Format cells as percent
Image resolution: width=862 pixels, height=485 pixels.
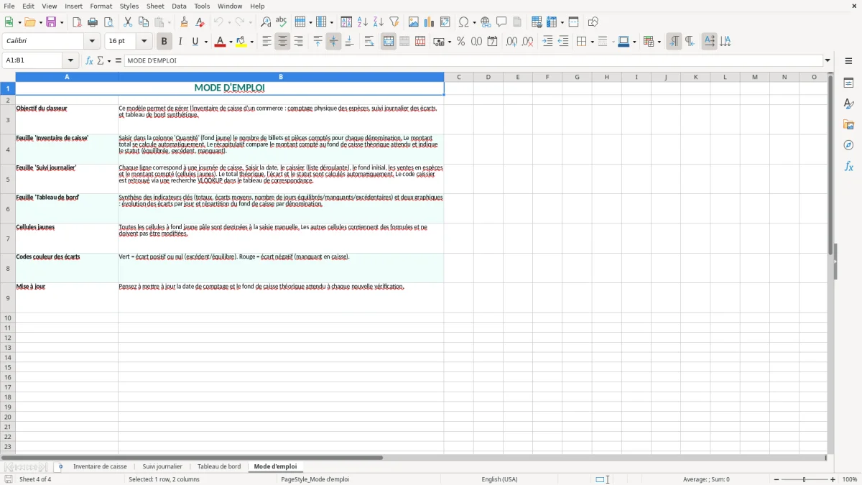461,42
